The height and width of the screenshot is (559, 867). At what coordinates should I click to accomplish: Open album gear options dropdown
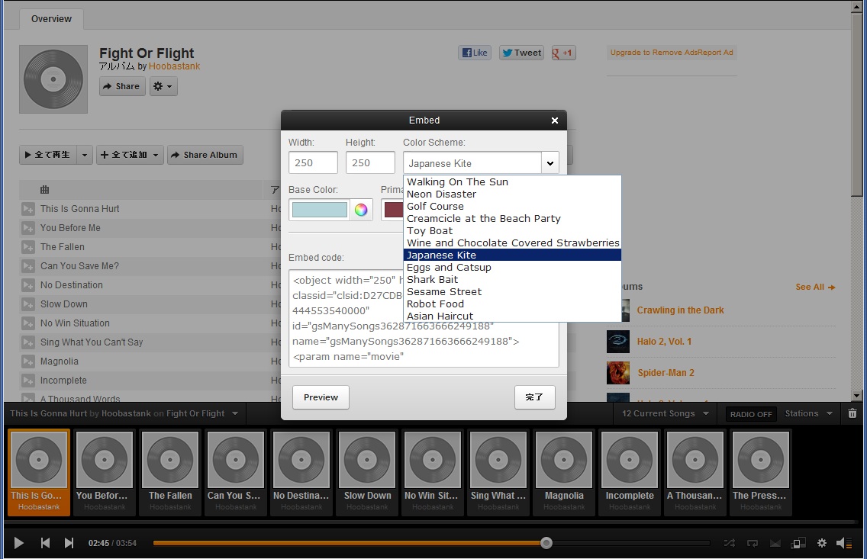163,86
